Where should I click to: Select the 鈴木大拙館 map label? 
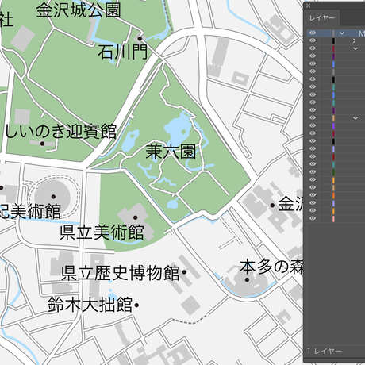click(x=90, y=305)
